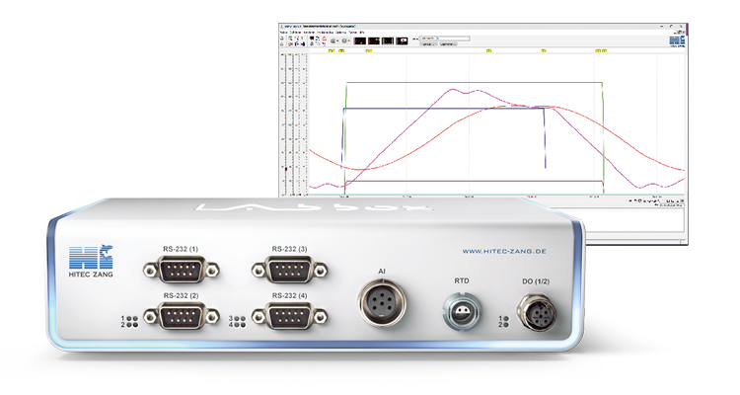Select the second black chart view thumbnail
740x395 pixels.
coord(374,41)
